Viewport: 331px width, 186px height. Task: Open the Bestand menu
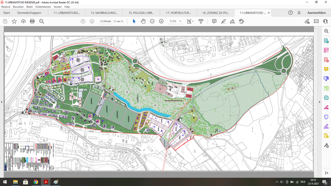[6, 7]
